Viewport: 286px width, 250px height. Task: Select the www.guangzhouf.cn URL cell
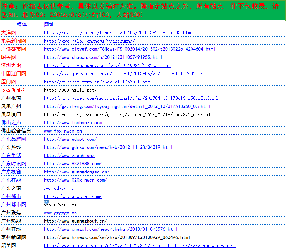click(142, 221)
